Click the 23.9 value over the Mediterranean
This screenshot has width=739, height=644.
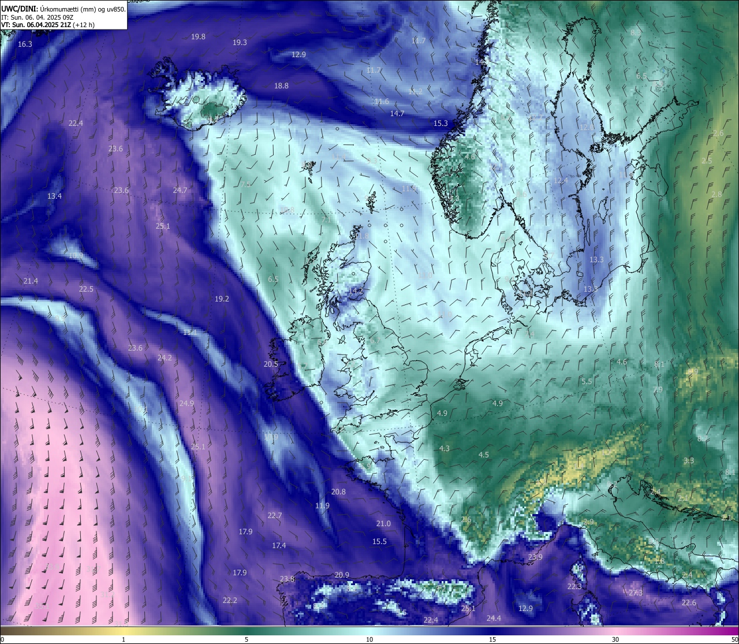(535, 557)
